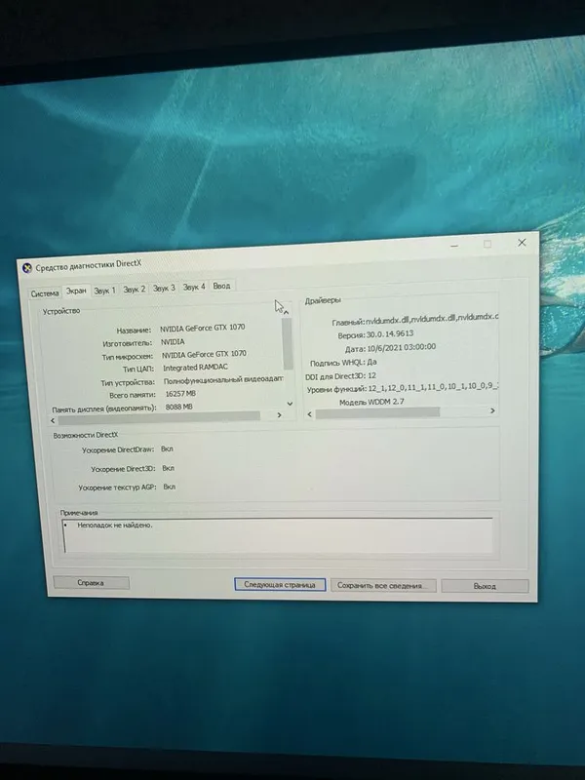
Task: Click the feature levels list 12_1,12_0
Action: click(432, 387)
